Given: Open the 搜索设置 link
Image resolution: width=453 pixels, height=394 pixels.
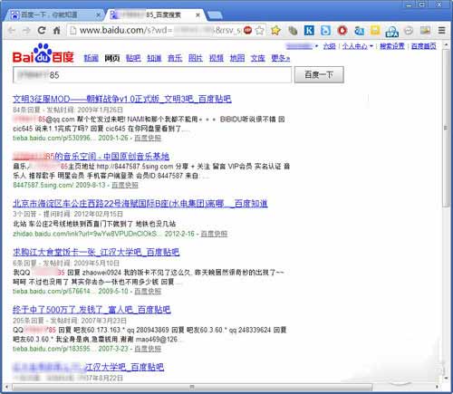Looking at the screenshot, I should click(x=391, y=46).
